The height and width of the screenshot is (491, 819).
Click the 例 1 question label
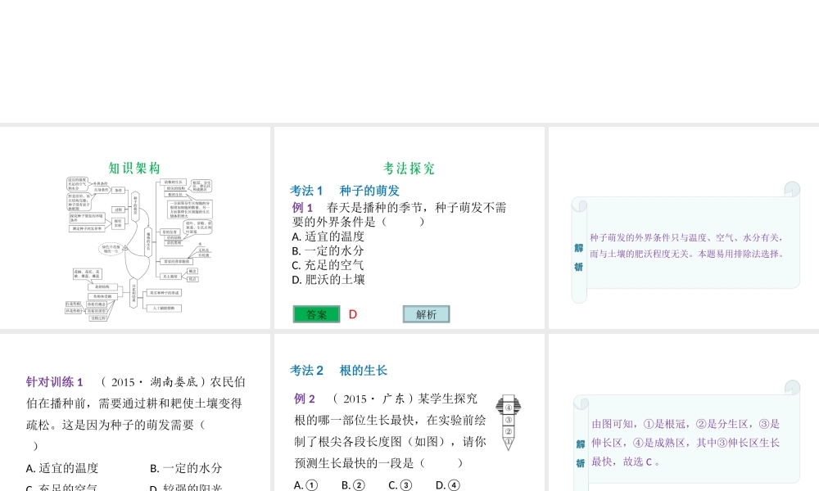(x=302, y=208)
